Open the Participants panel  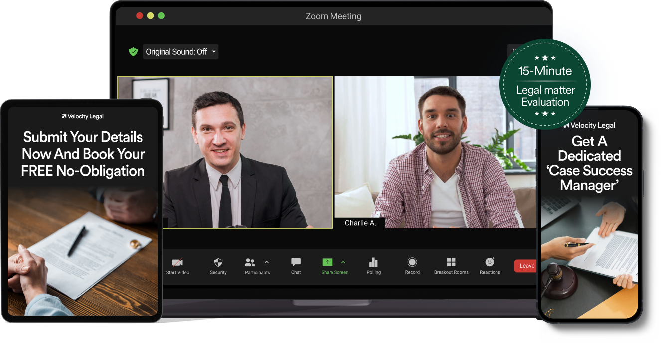(x=251, y=263)
